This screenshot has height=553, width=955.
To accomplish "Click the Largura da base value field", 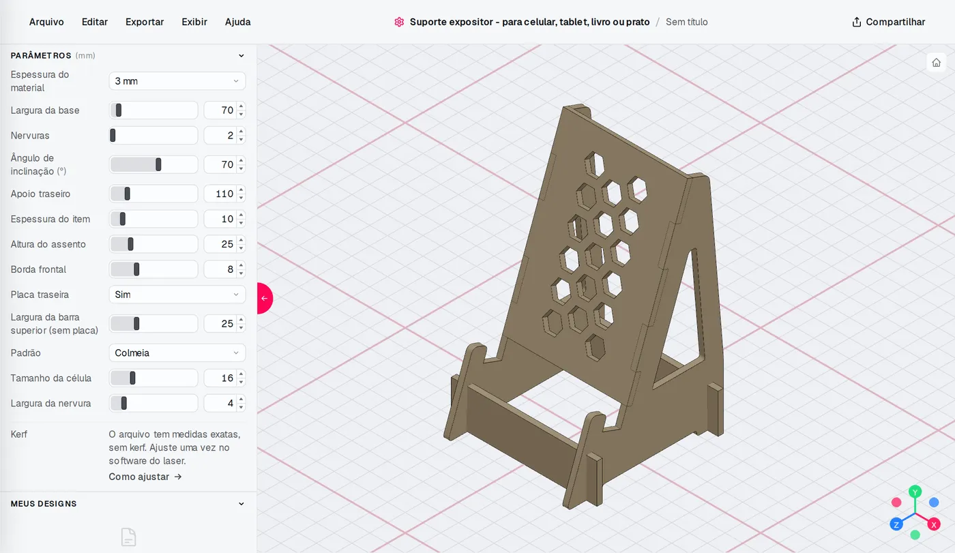I will tap(220, 110).
